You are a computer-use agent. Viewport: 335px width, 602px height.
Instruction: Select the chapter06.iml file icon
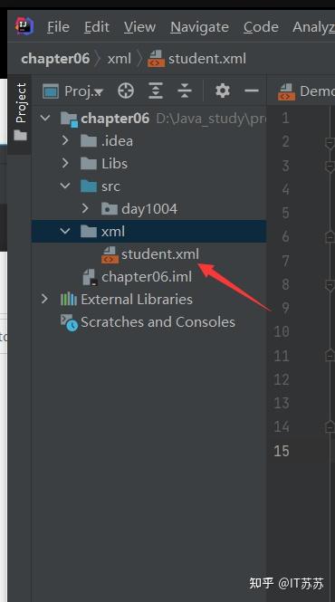(91, 277)
